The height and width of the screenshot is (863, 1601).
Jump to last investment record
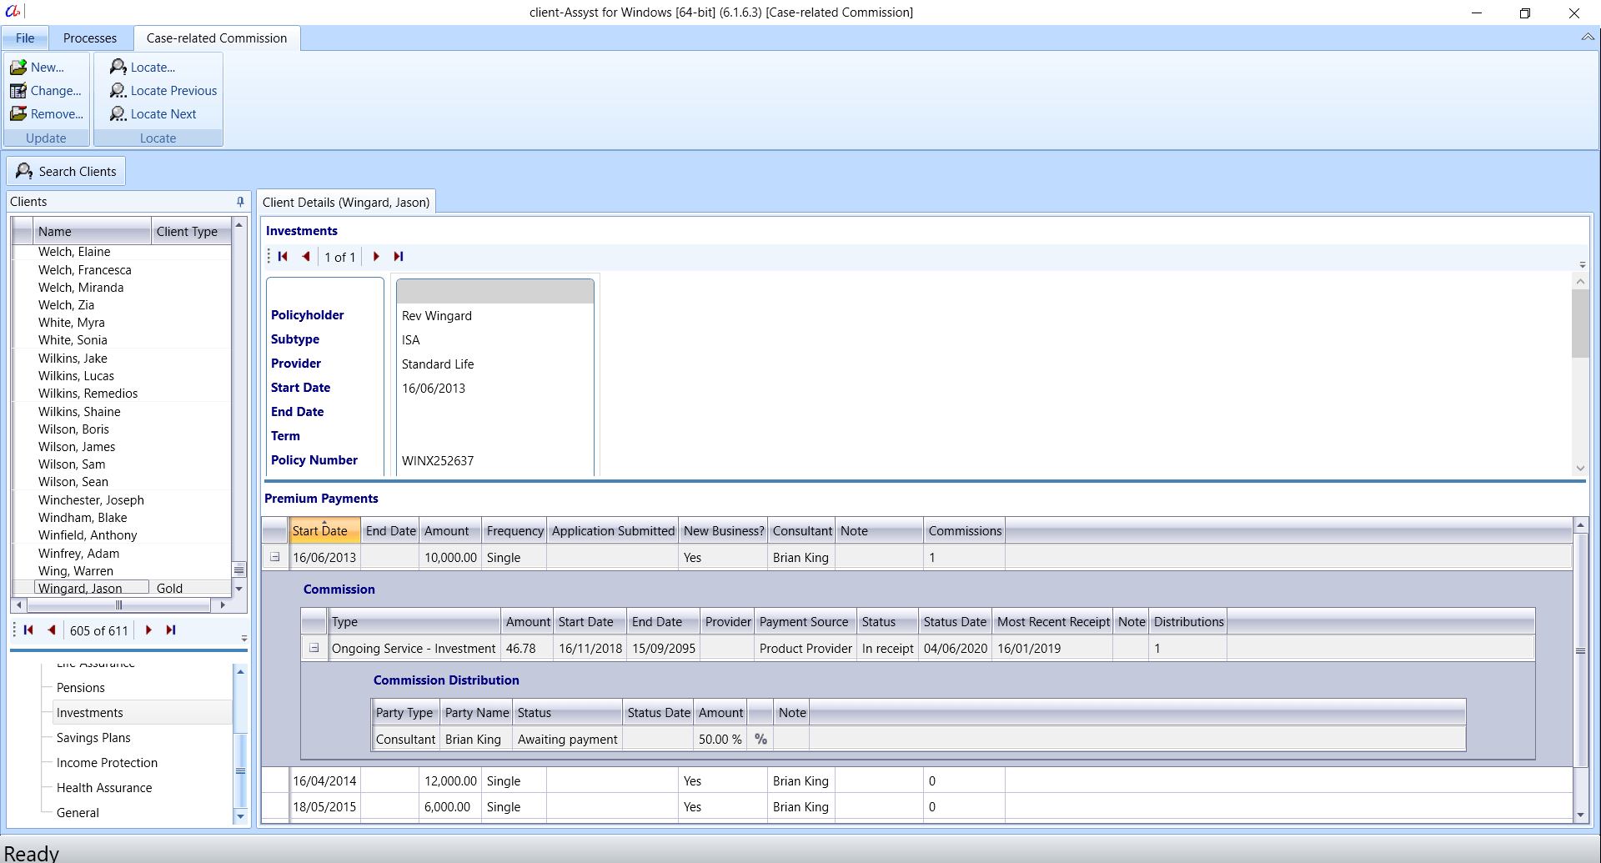coord(399,257)
